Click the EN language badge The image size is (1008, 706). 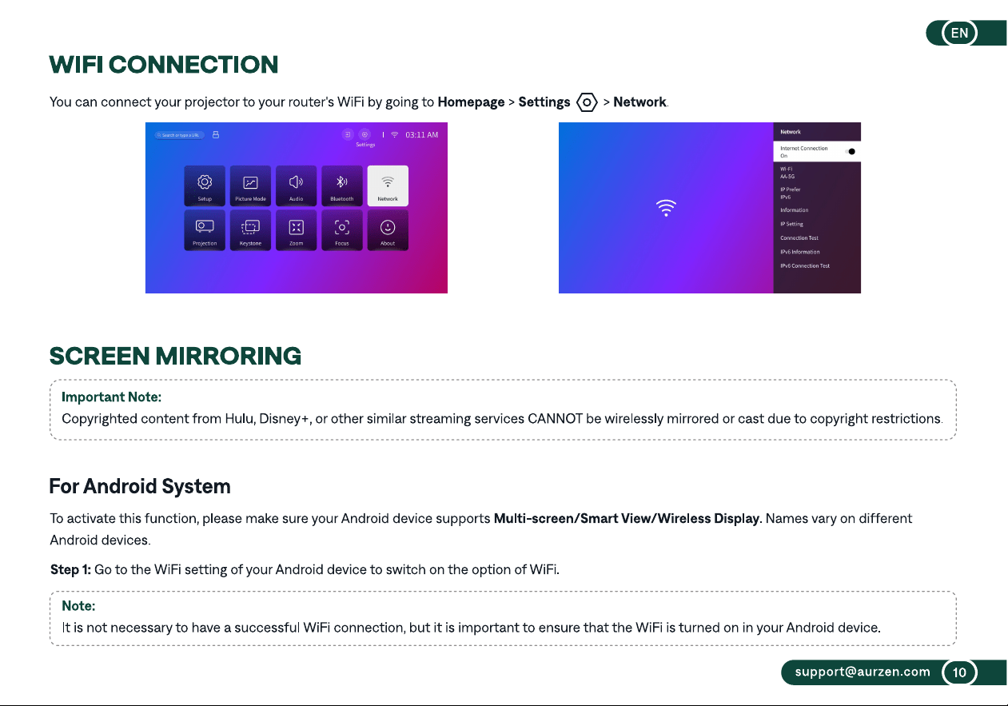pos(959,33)
